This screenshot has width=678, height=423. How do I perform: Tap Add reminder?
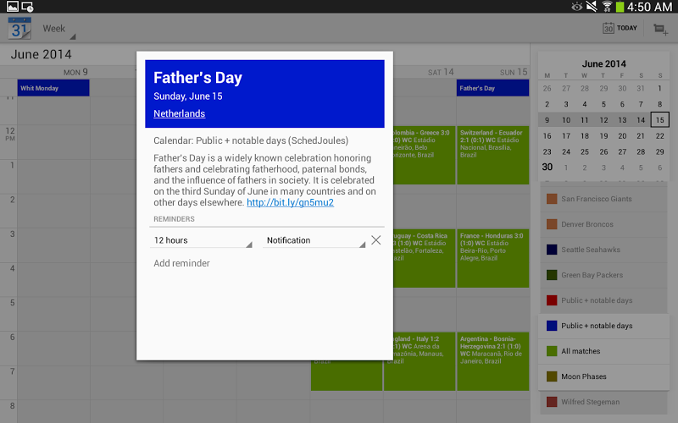pyautogui.click(x=181, y=263)
